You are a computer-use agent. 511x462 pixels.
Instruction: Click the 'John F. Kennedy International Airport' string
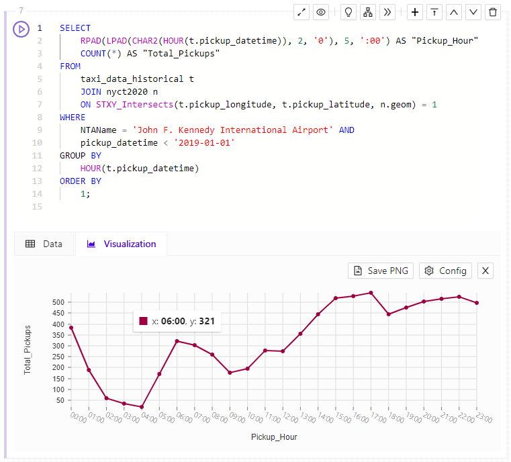tap(233, 130)
